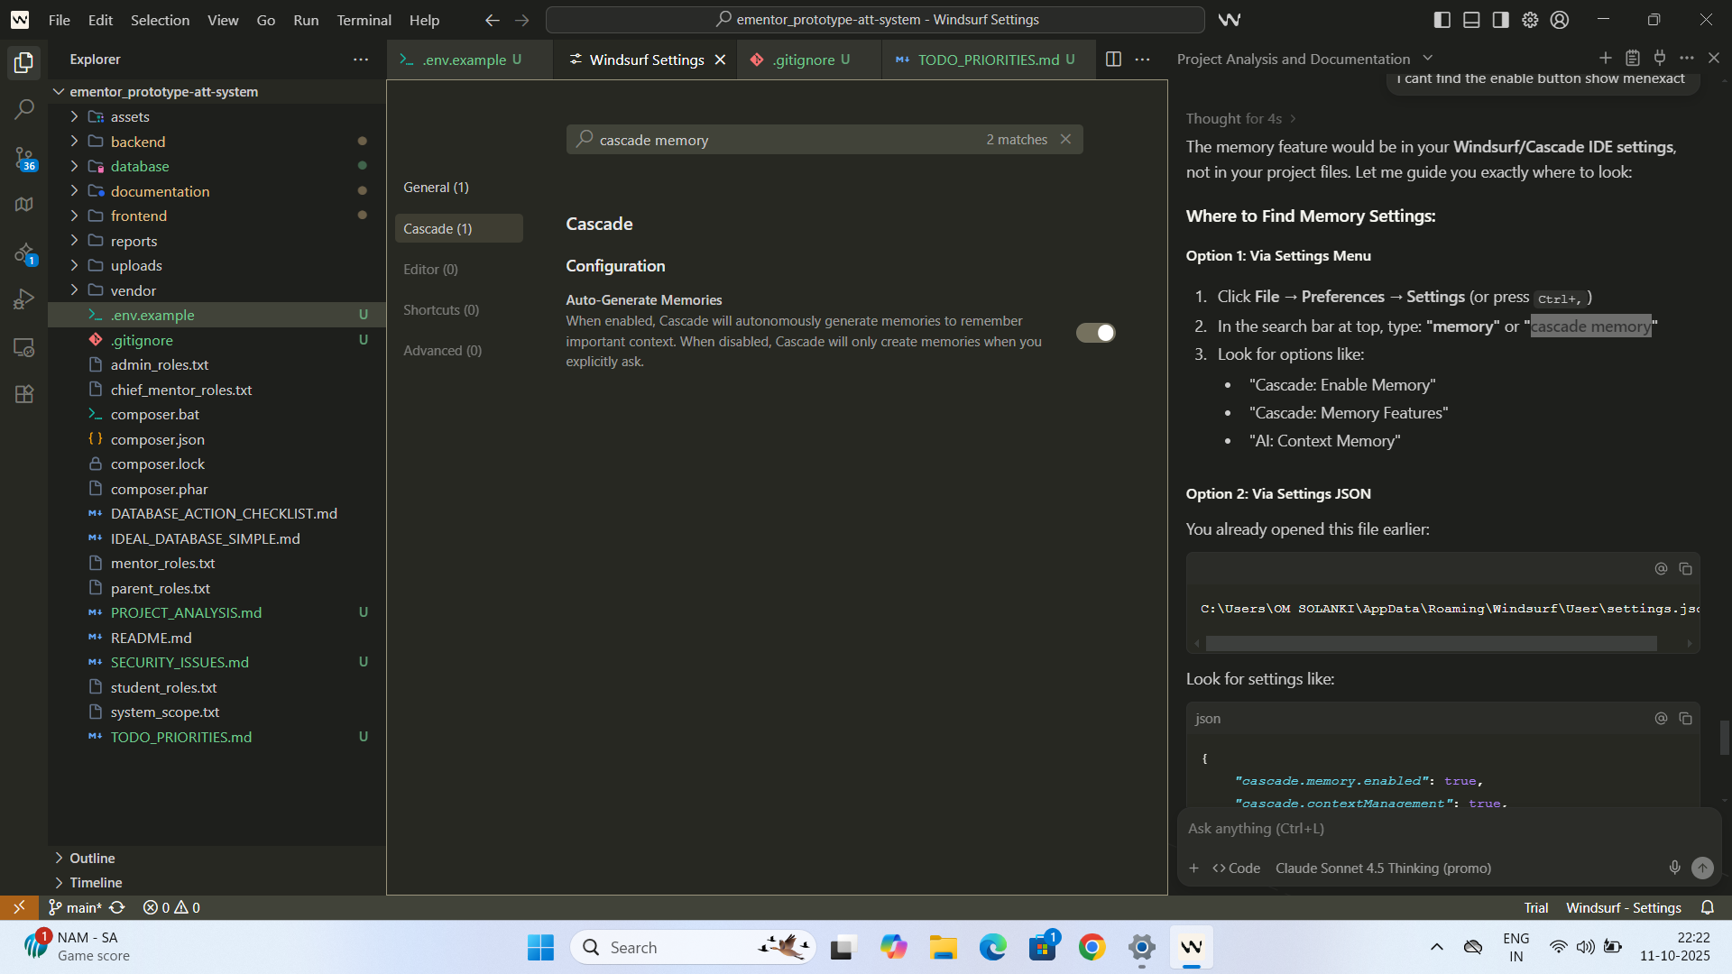1732x974 pixels.
Task: Click the mention icon on json code block
Action: tap(1661, 718)
